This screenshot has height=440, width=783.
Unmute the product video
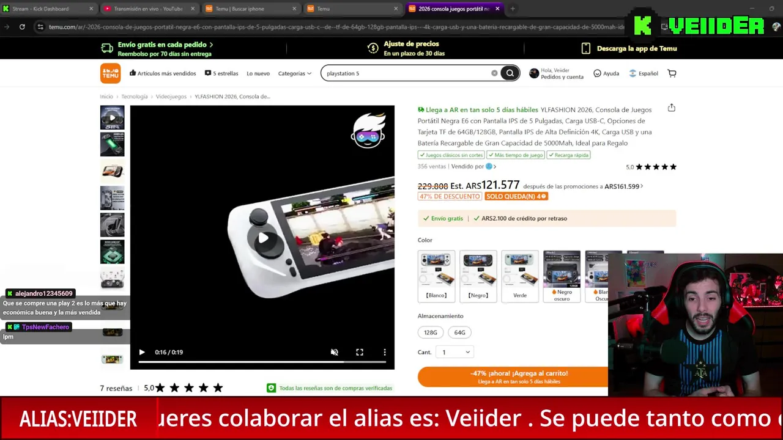point(335,352)
